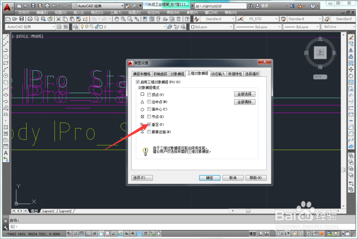358x239 pixels.
Task: Toggle lineweight display in status bar
Action: pos(133,234)
